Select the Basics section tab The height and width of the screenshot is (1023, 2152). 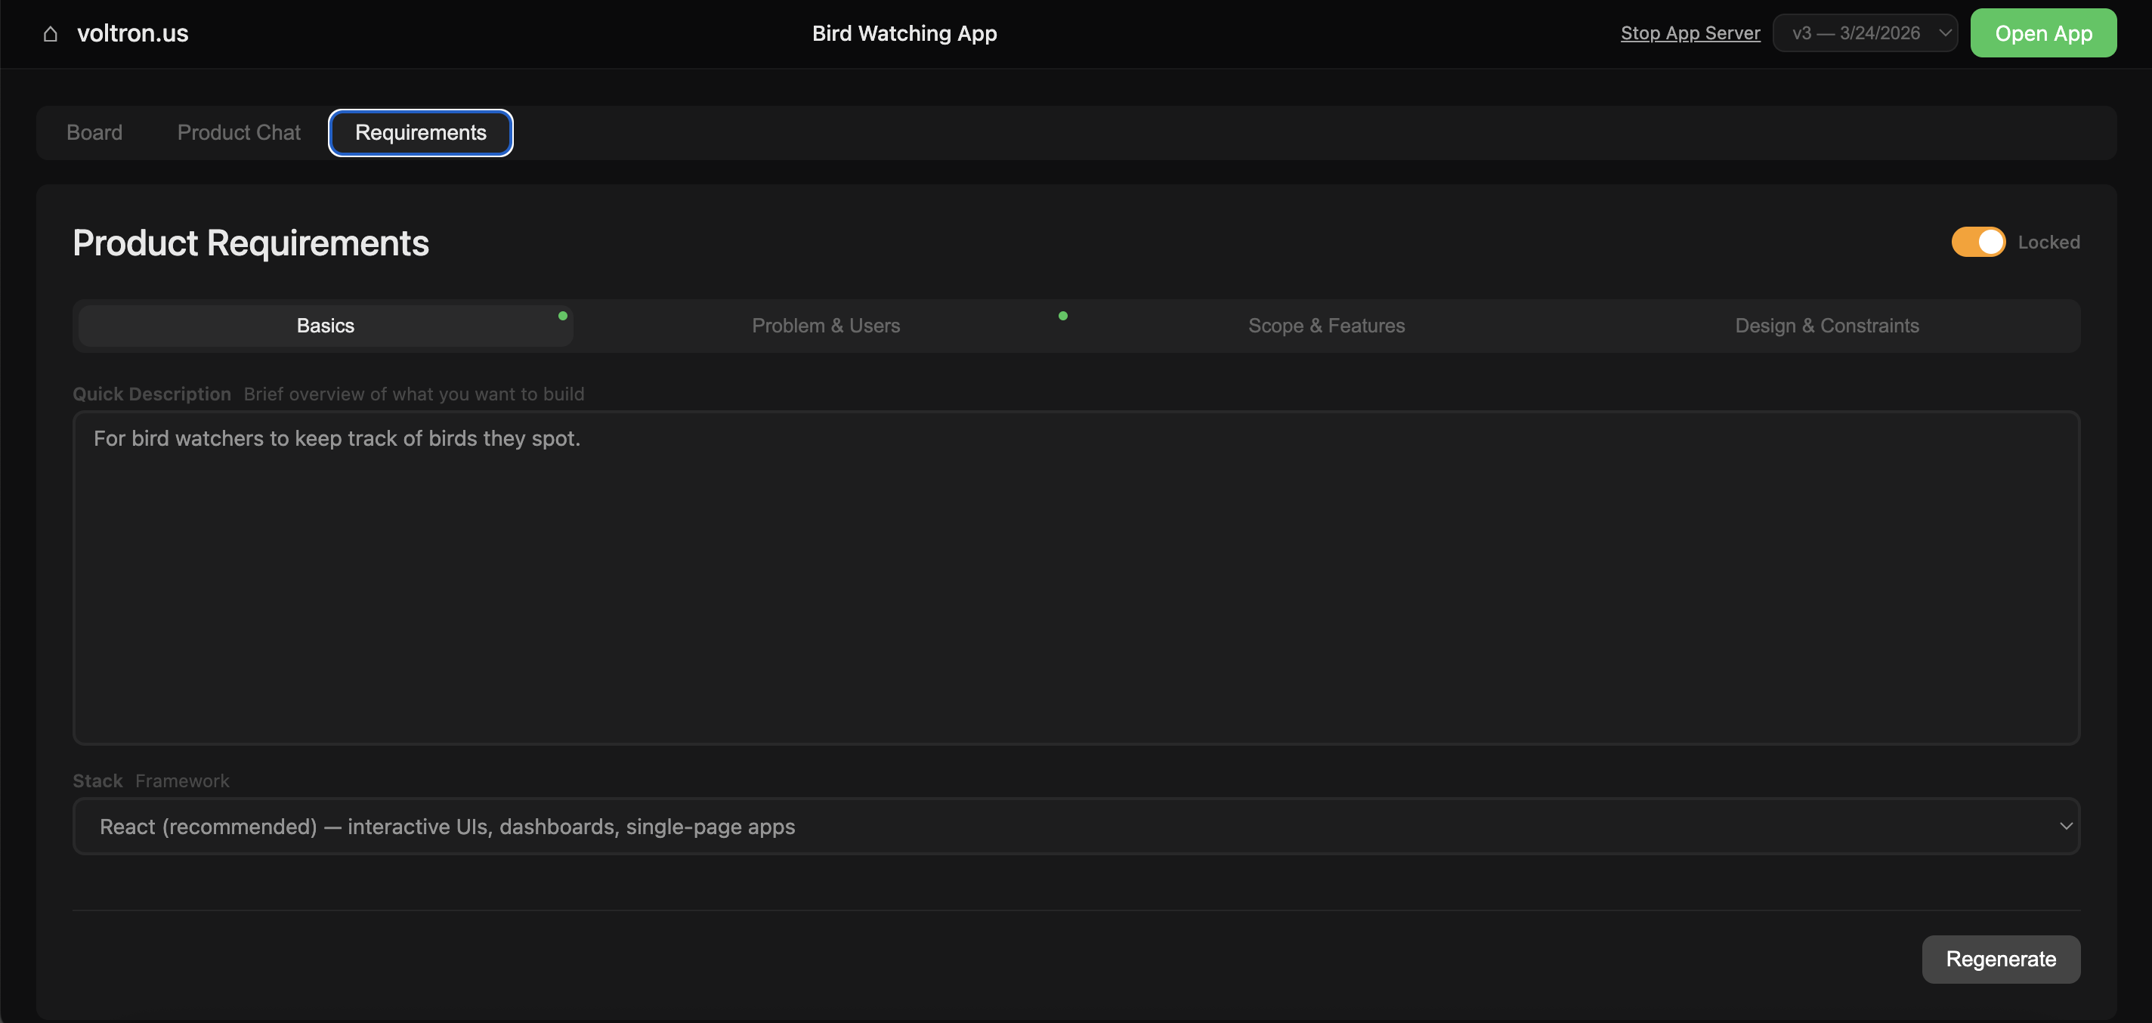click(x=325, y=326)
